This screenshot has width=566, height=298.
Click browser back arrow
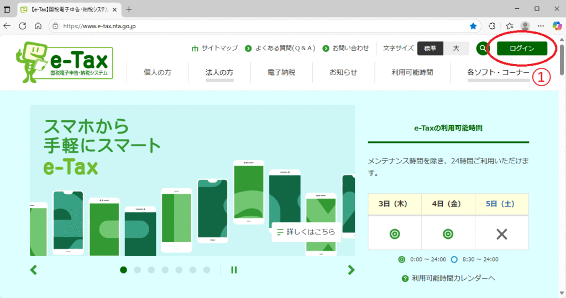[7, 26]
